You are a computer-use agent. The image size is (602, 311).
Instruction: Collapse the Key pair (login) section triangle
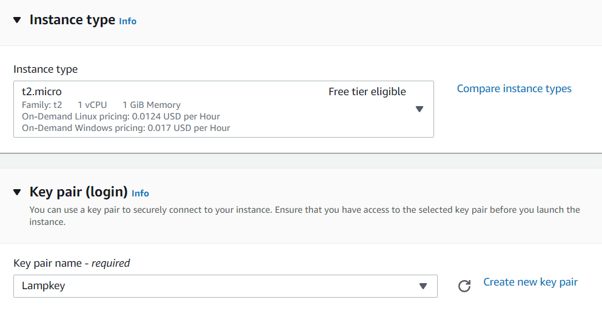[x=17, y=193]
